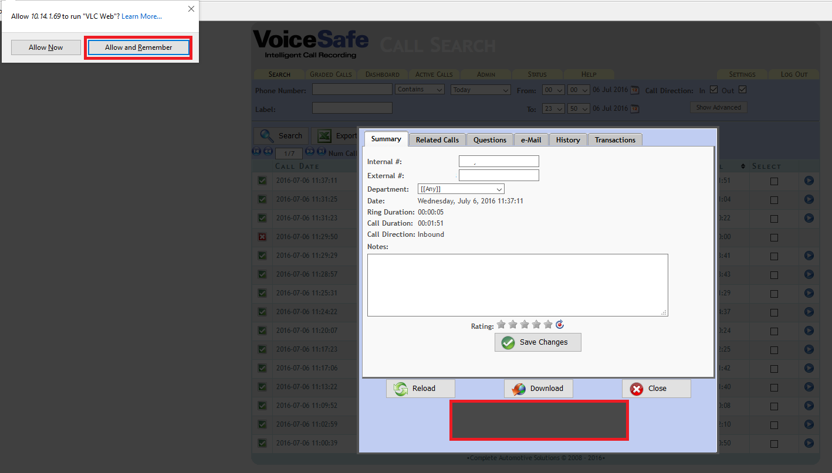
Task: Click the Save Changes button
Action: 537,342
